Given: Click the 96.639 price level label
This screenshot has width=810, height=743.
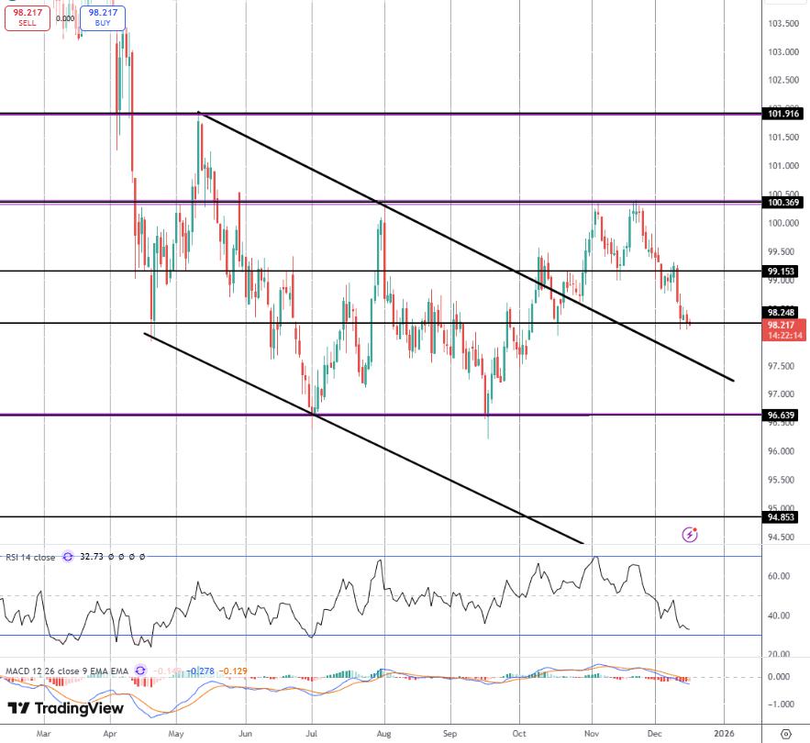Looking at the screenshot, I should coord(781,415).
